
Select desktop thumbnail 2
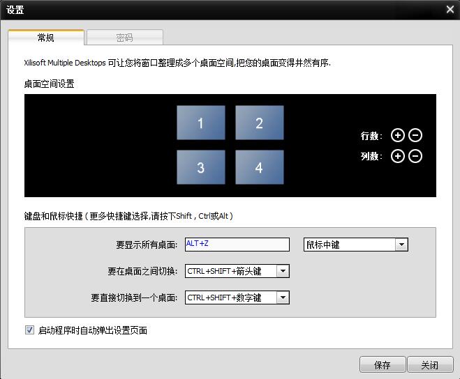coord(259,123)
